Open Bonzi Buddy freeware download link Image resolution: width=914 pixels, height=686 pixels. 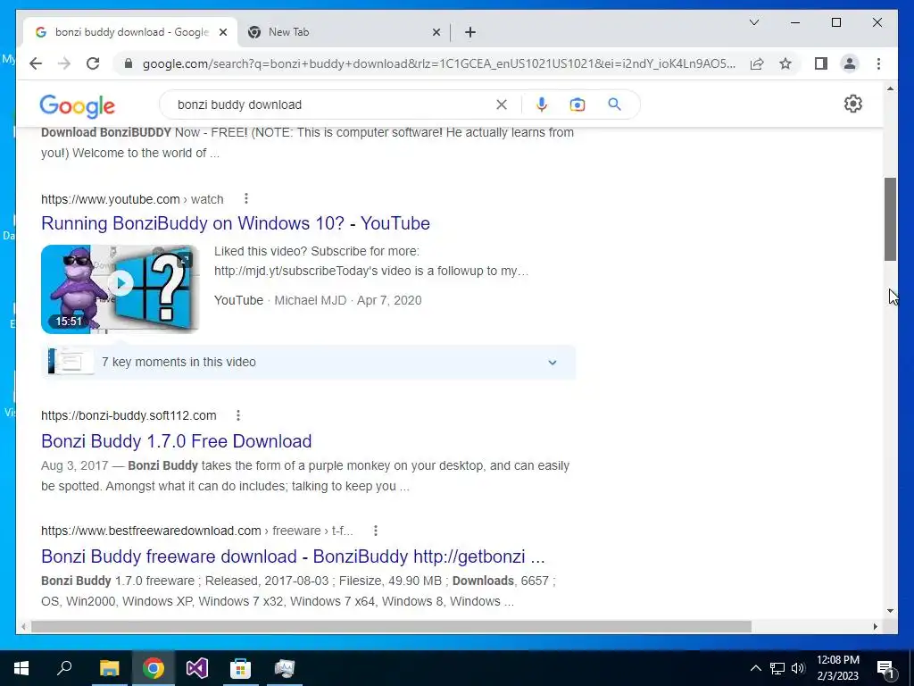(x=293, y=556)
